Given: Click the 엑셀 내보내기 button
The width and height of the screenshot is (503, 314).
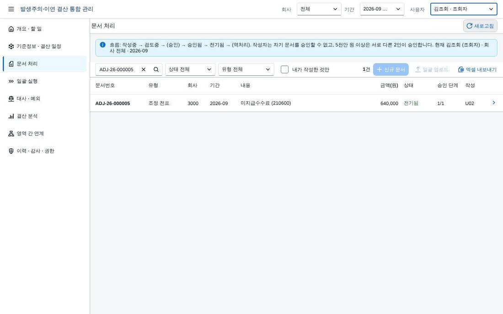Looking at the screenshot, I should pos(477,69).
